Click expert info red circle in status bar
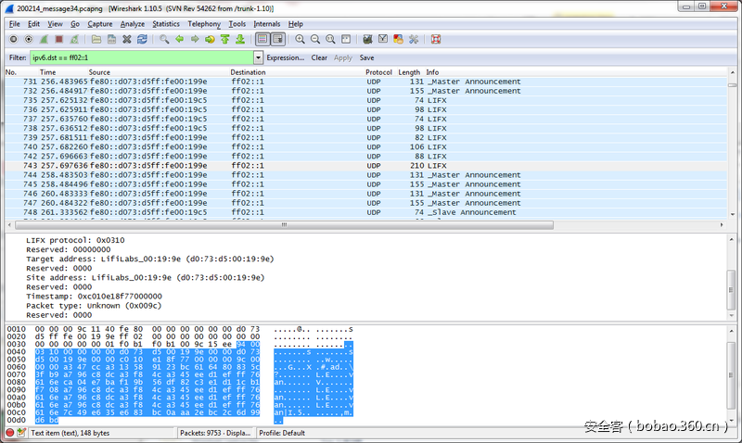Viewport: 742px width, 443px height. click(10, 433)
